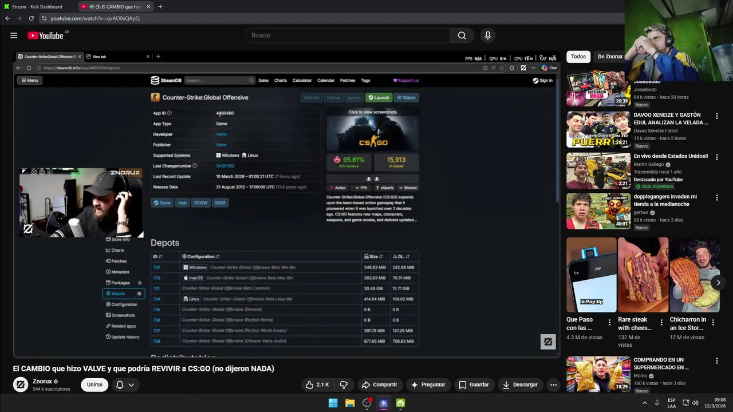The image size is (733, 412).
Task: Share the video via Compartir
Action: [x=379, y=385]
